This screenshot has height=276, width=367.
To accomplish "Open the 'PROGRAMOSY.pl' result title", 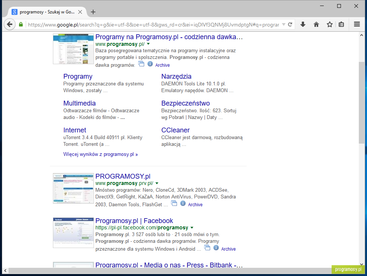I will 123,176.
